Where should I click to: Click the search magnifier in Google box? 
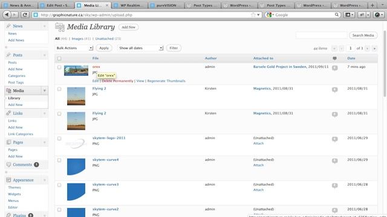click(337, 14)
